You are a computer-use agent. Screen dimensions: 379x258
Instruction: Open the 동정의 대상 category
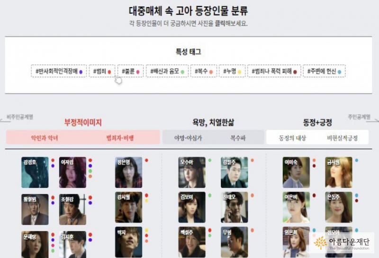pos(292,138)
